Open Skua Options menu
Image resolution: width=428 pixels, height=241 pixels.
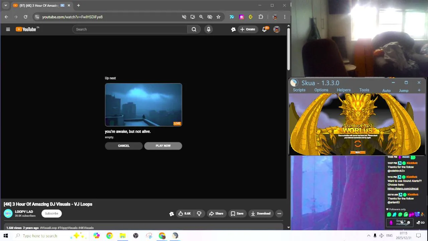[321, 90]
